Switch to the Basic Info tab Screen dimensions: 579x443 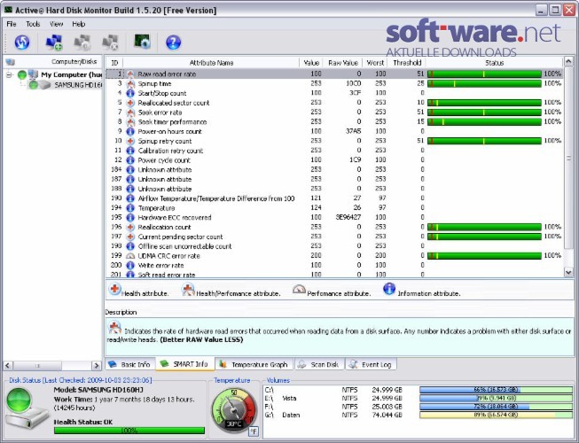point(129,365)
